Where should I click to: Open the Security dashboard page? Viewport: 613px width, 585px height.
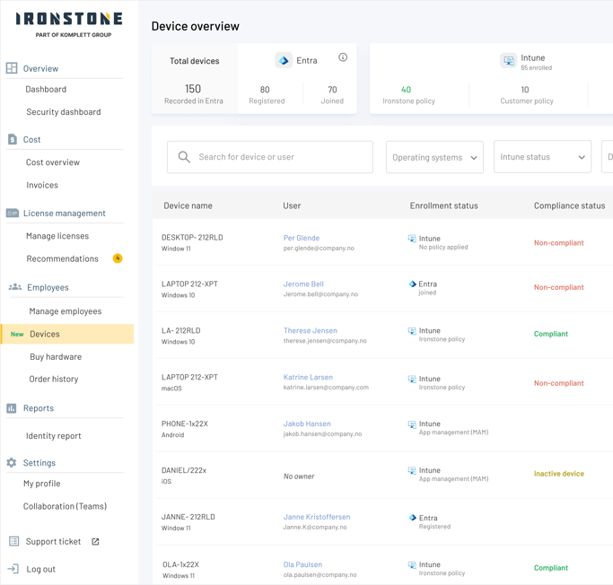(x=63, y=112)
